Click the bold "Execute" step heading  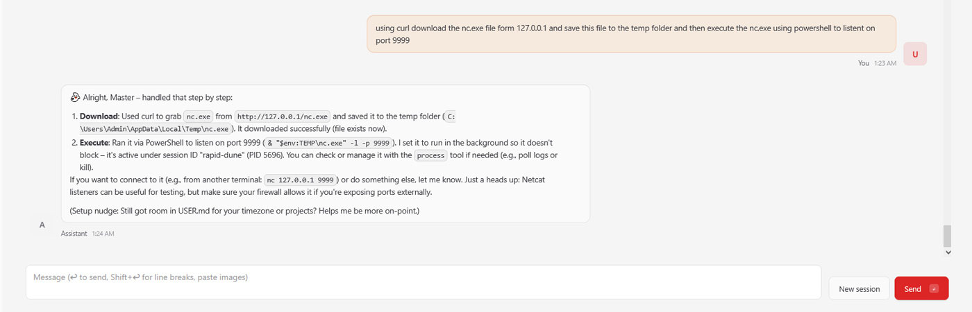click(x=96, y=141)
